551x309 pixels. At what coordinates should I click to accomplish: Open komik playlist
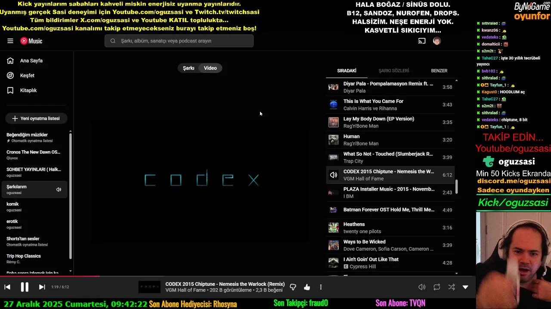click(34, 207)
